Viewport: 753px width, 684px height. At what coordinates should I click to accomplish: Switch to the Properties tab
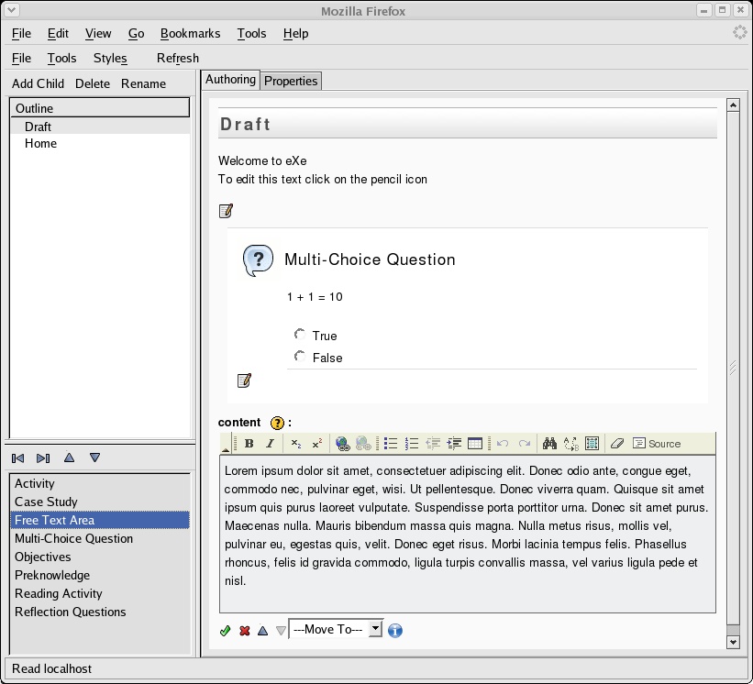[291, 81]
